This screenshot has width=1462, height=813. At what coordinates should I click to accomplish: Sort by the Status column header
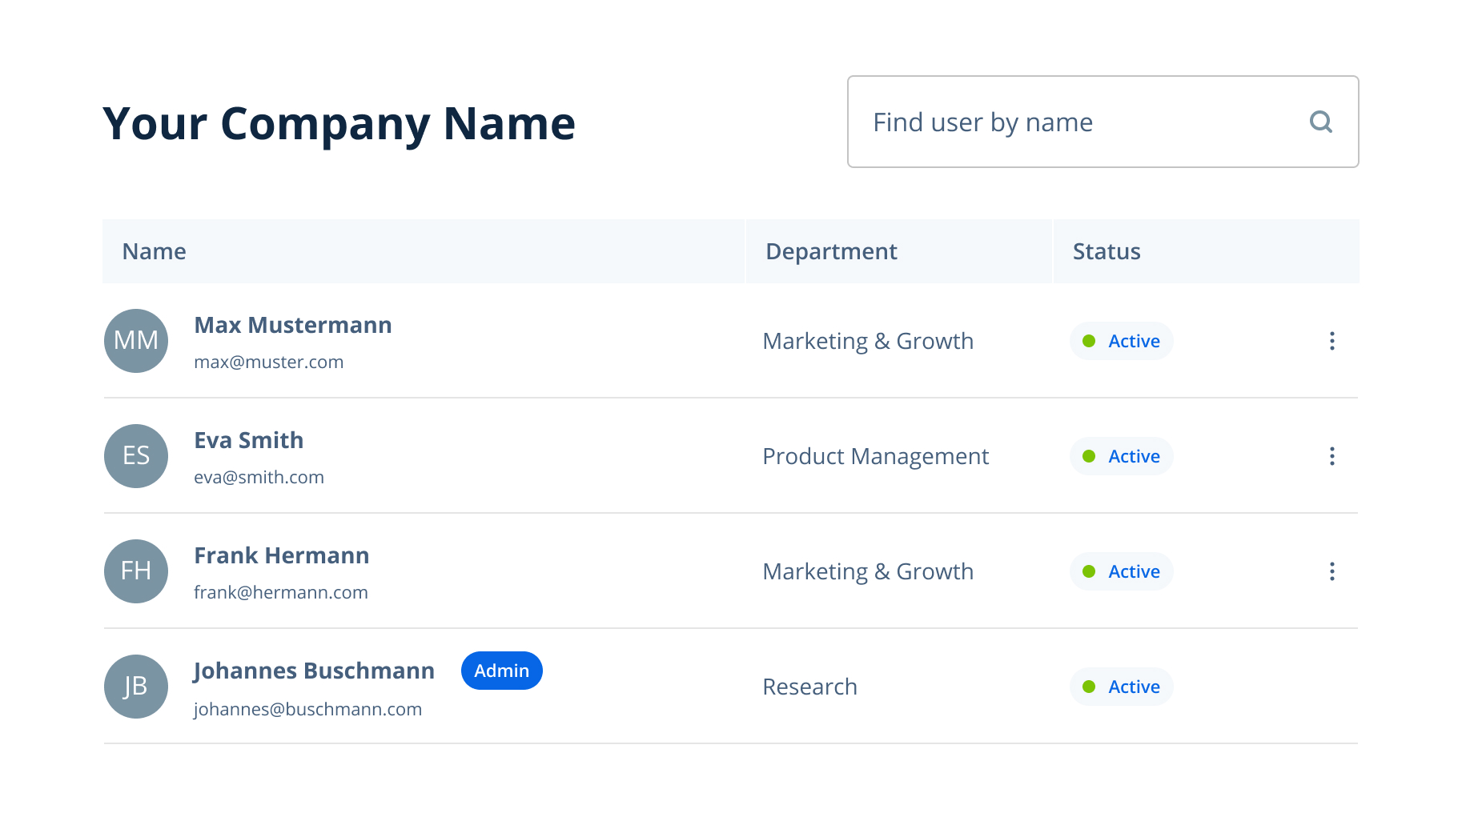tap(1107, 251)
